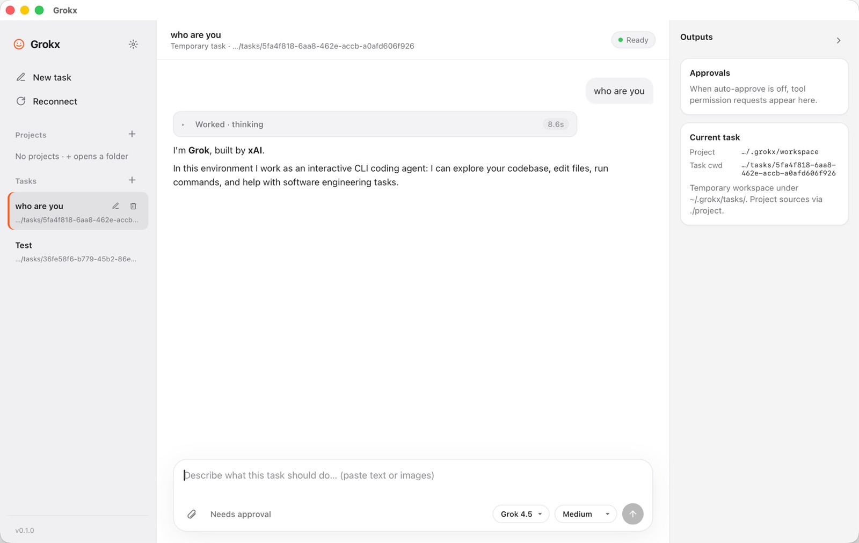Click the Test task path text
Image resolution: width=859 pixels, height=543 pixels.
(76, 259)
